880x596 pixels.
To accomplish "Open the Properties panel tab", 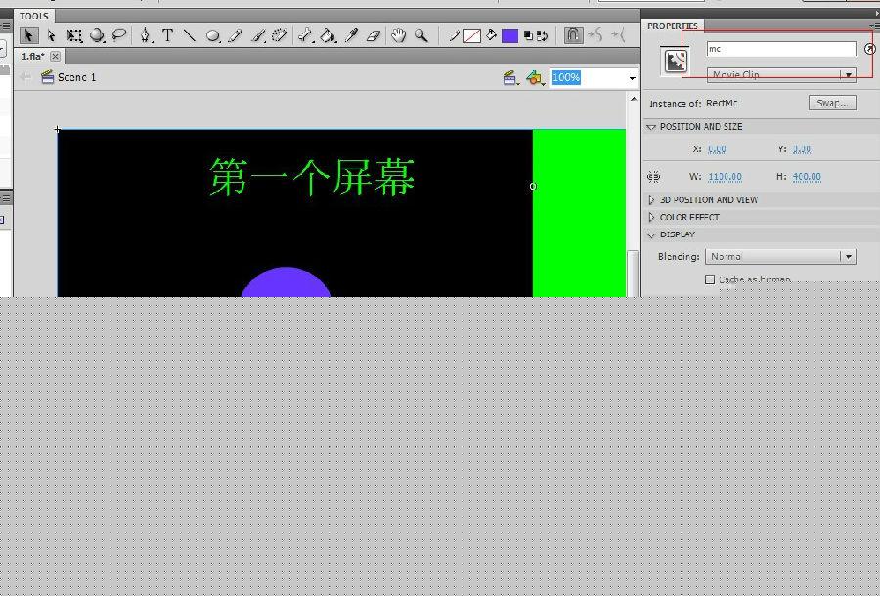I will tap(673, 25).
